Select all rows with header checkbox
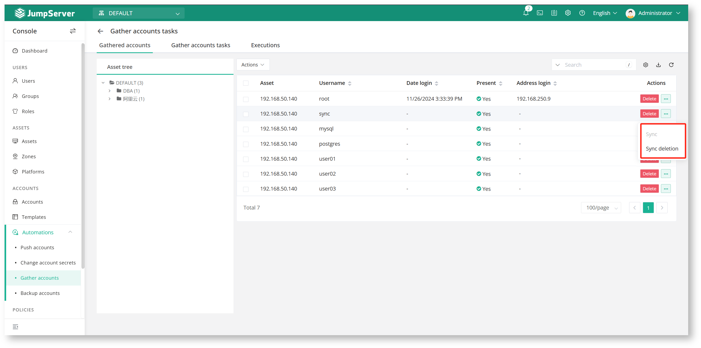The image size is (701, 348). pyautogui.click(x=246, y=83)
